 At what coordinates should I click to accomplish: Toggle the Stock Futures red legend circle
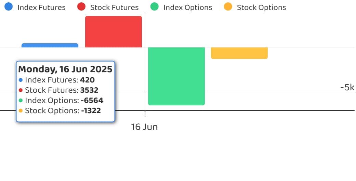coord(81,6)
